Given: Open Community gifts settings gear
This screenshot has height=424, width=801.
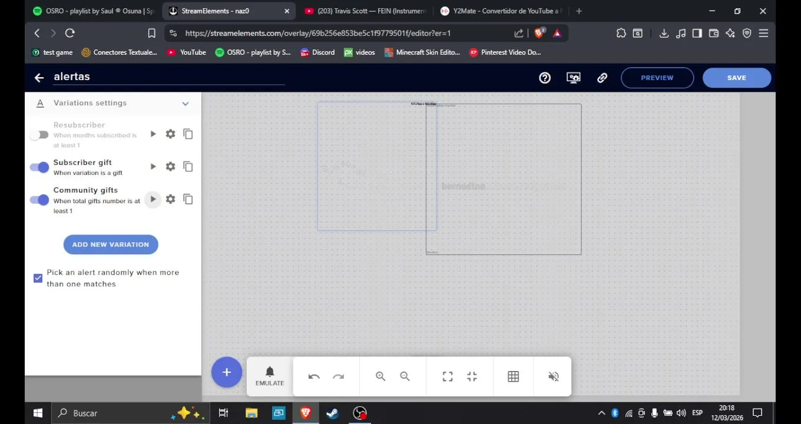Looking at the screenshot, I should point(170,199).
